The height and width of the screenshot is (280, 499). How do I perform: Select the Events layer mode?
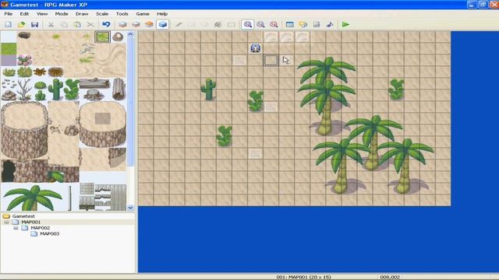click(x=163, y=24)
